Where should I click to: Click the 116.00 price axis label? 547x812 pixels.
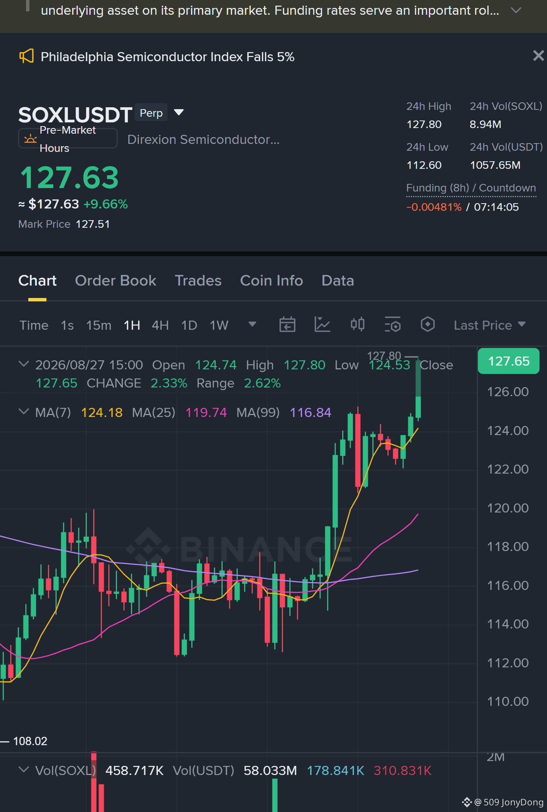pyautogui.click(x=508, y=585)
